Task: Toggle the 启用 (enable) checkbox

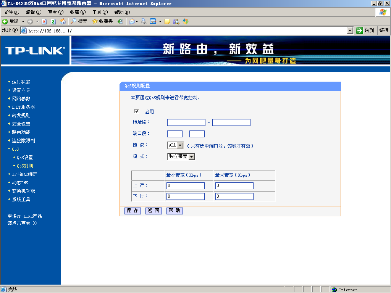Action: (137, 111)
